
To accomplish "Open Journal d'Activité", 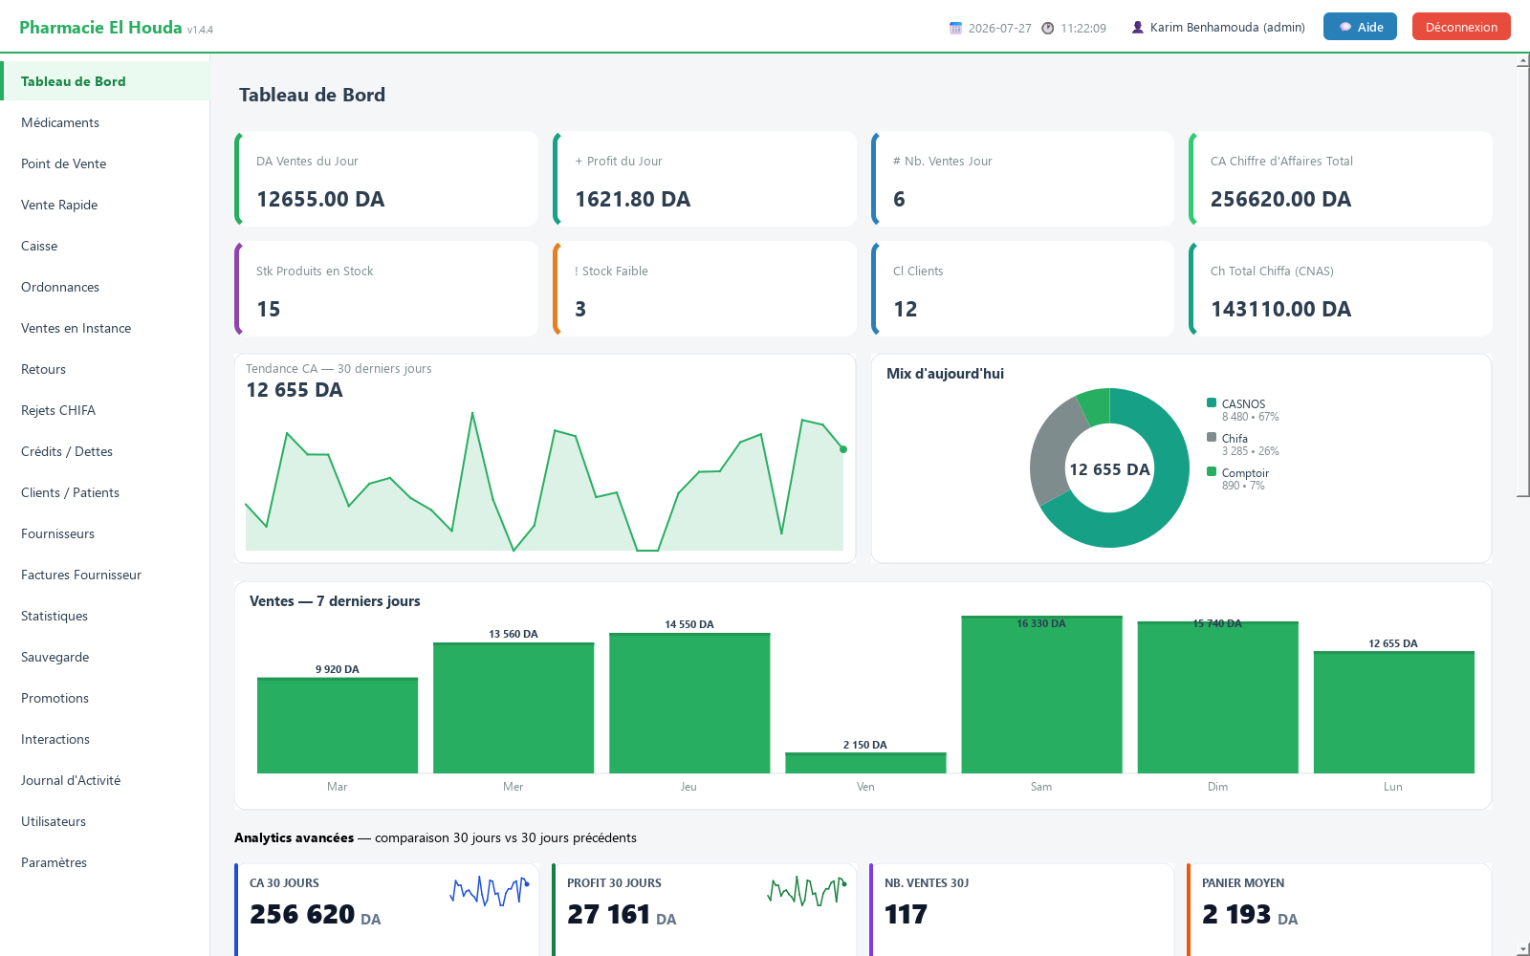I will click(x=105, y=780).
